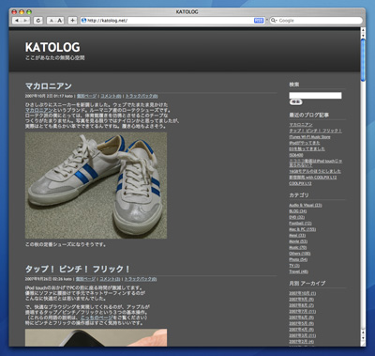Open the Mac & PC category link
The image size is (375, 356).
coord(302,229)
